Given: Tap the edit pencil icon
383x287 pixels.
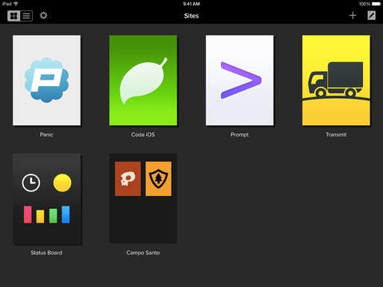Looking at the screenshot, I should click(x=372, y=15).
